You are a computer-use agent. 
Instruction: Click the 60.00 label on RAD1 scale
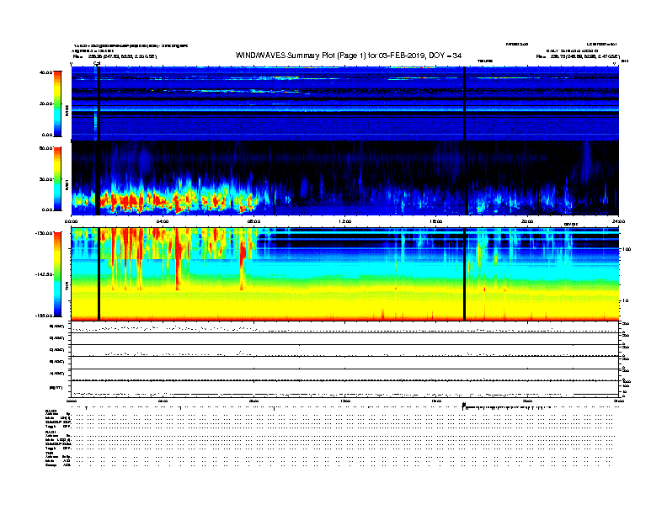tap(46, 148)
